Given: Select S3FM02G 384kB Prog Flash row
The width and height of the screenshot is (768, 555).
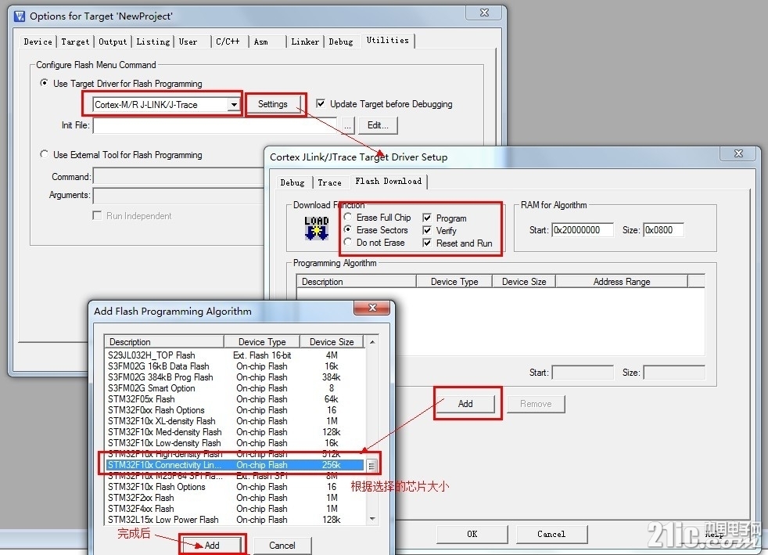Looking at the screenshot, I should click(235, 377).
